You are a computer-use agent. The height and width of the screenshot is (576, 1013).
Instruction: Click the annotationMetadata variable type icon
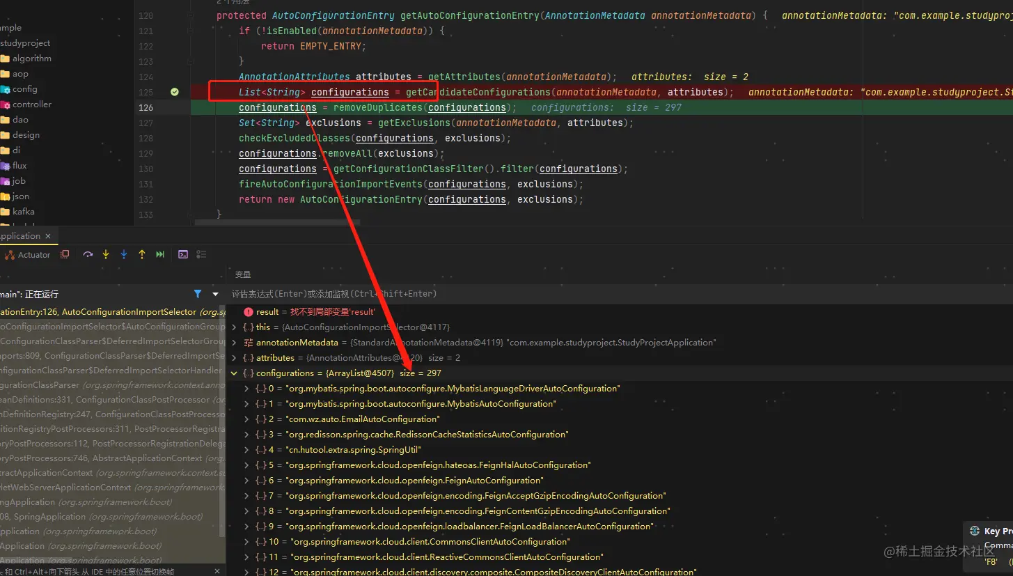coord(249,343)
